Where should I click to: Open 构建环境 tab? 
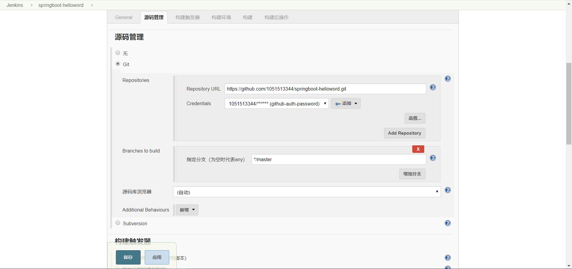[221, 17]
